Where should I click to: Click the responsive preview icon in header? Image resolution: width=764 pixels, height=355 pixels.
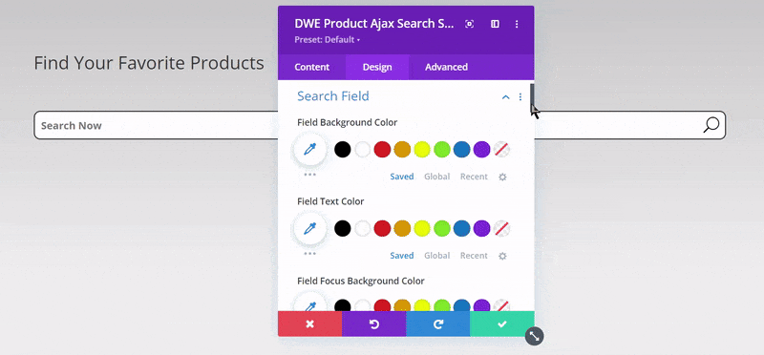469,24
